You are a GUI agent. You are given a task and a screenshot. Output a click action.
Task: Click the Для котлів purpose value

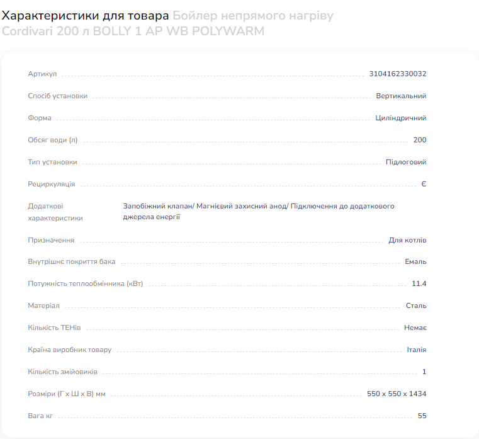(x=407, y=241)
